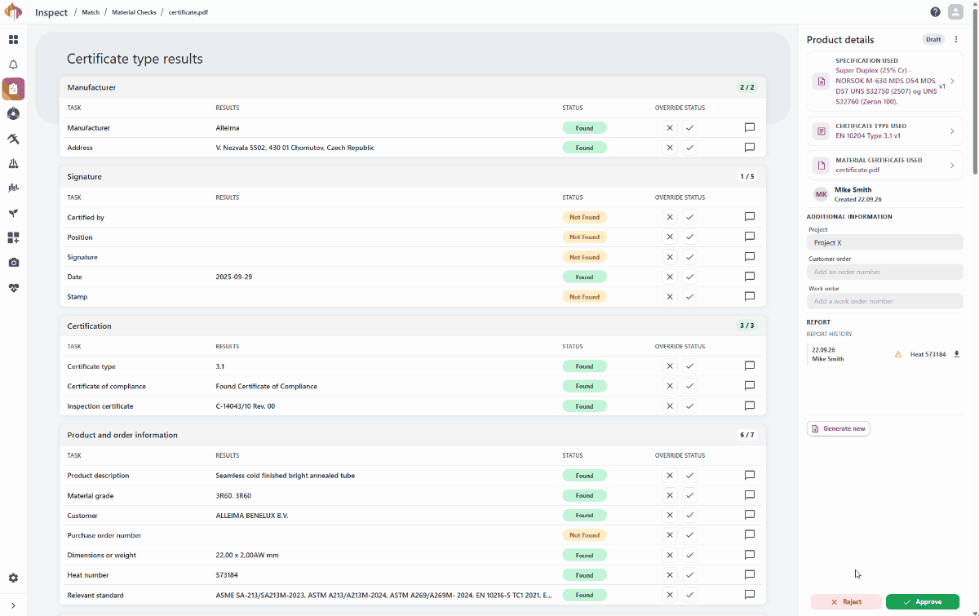Focus the Customer order input field
979x616 pixels.
click(885, 272)
